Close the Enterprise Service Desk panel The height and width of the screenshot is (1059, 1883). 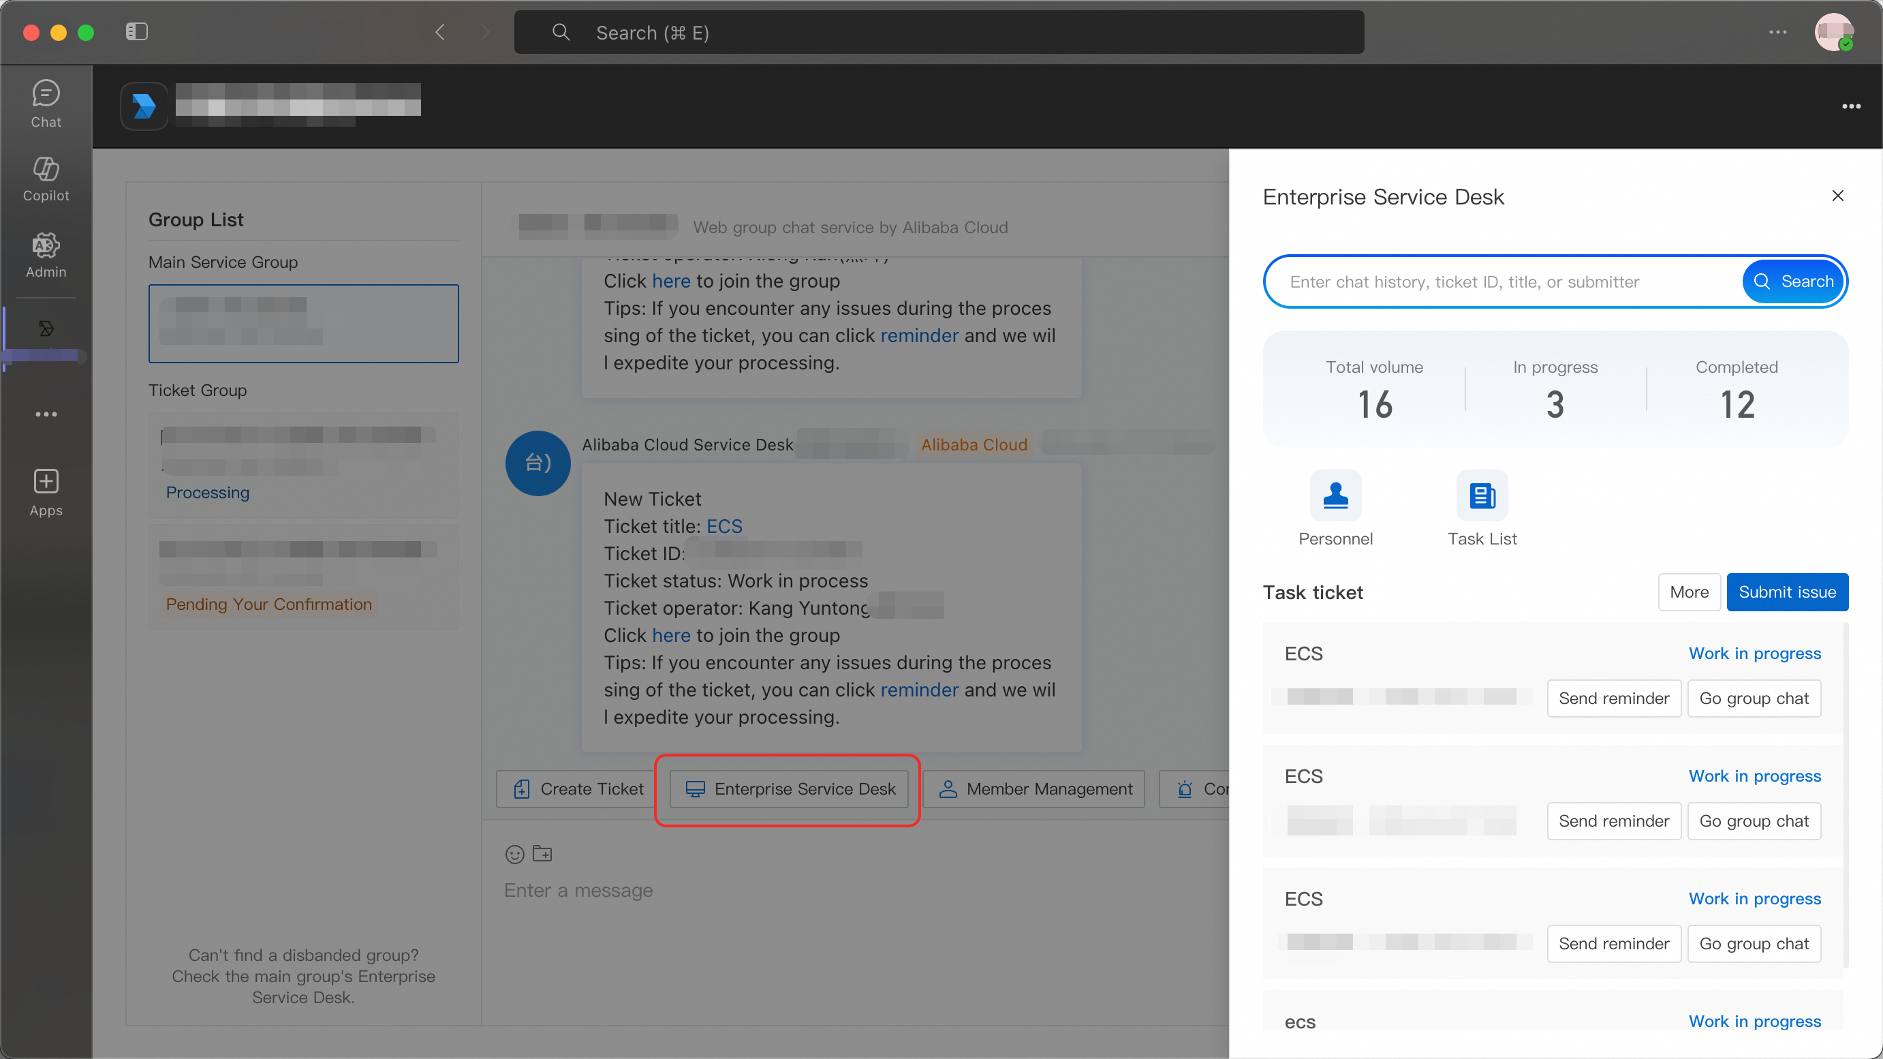click(1837, 196)
